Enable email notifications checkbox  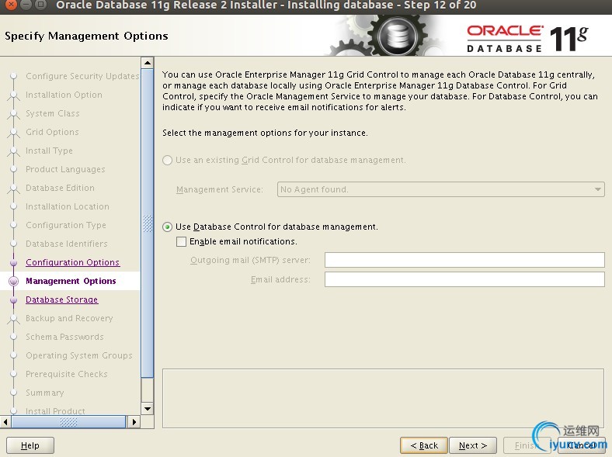coord(182,242)
